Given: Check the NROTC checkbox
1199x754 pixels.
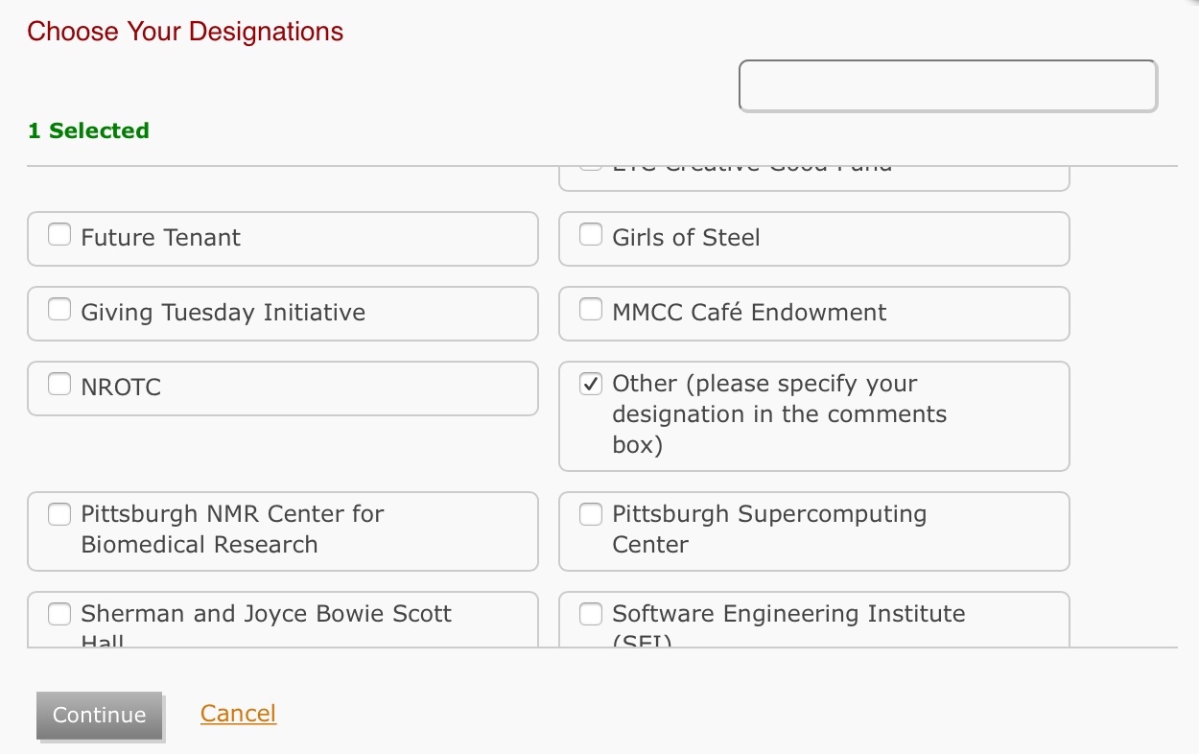Looking at the screenshot, I should [x=59, y=385].
